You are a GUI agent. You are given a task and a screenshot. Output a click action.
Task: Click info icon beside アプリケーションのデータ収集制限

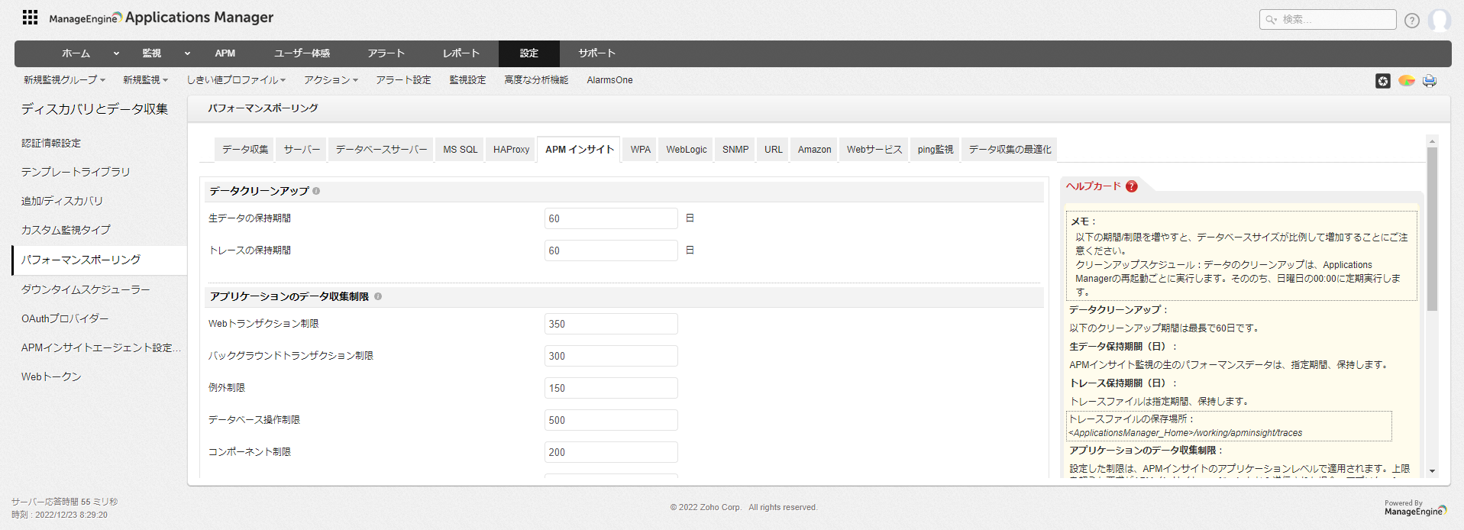(x=378, y=296)
